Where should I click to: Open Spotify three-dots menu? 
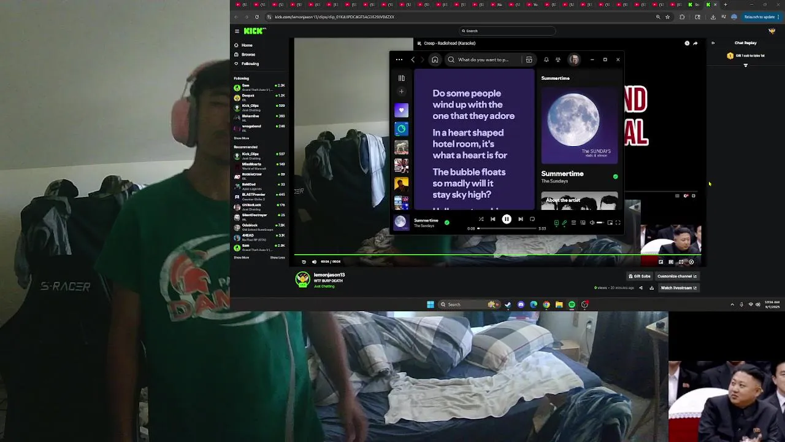tap(399, 60)
